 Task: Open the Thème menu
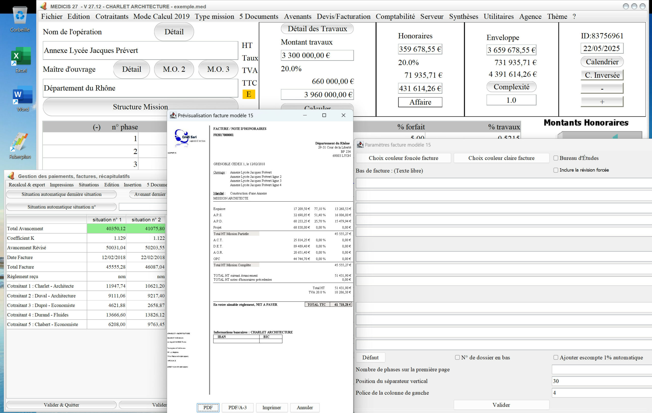click(557, 17)
